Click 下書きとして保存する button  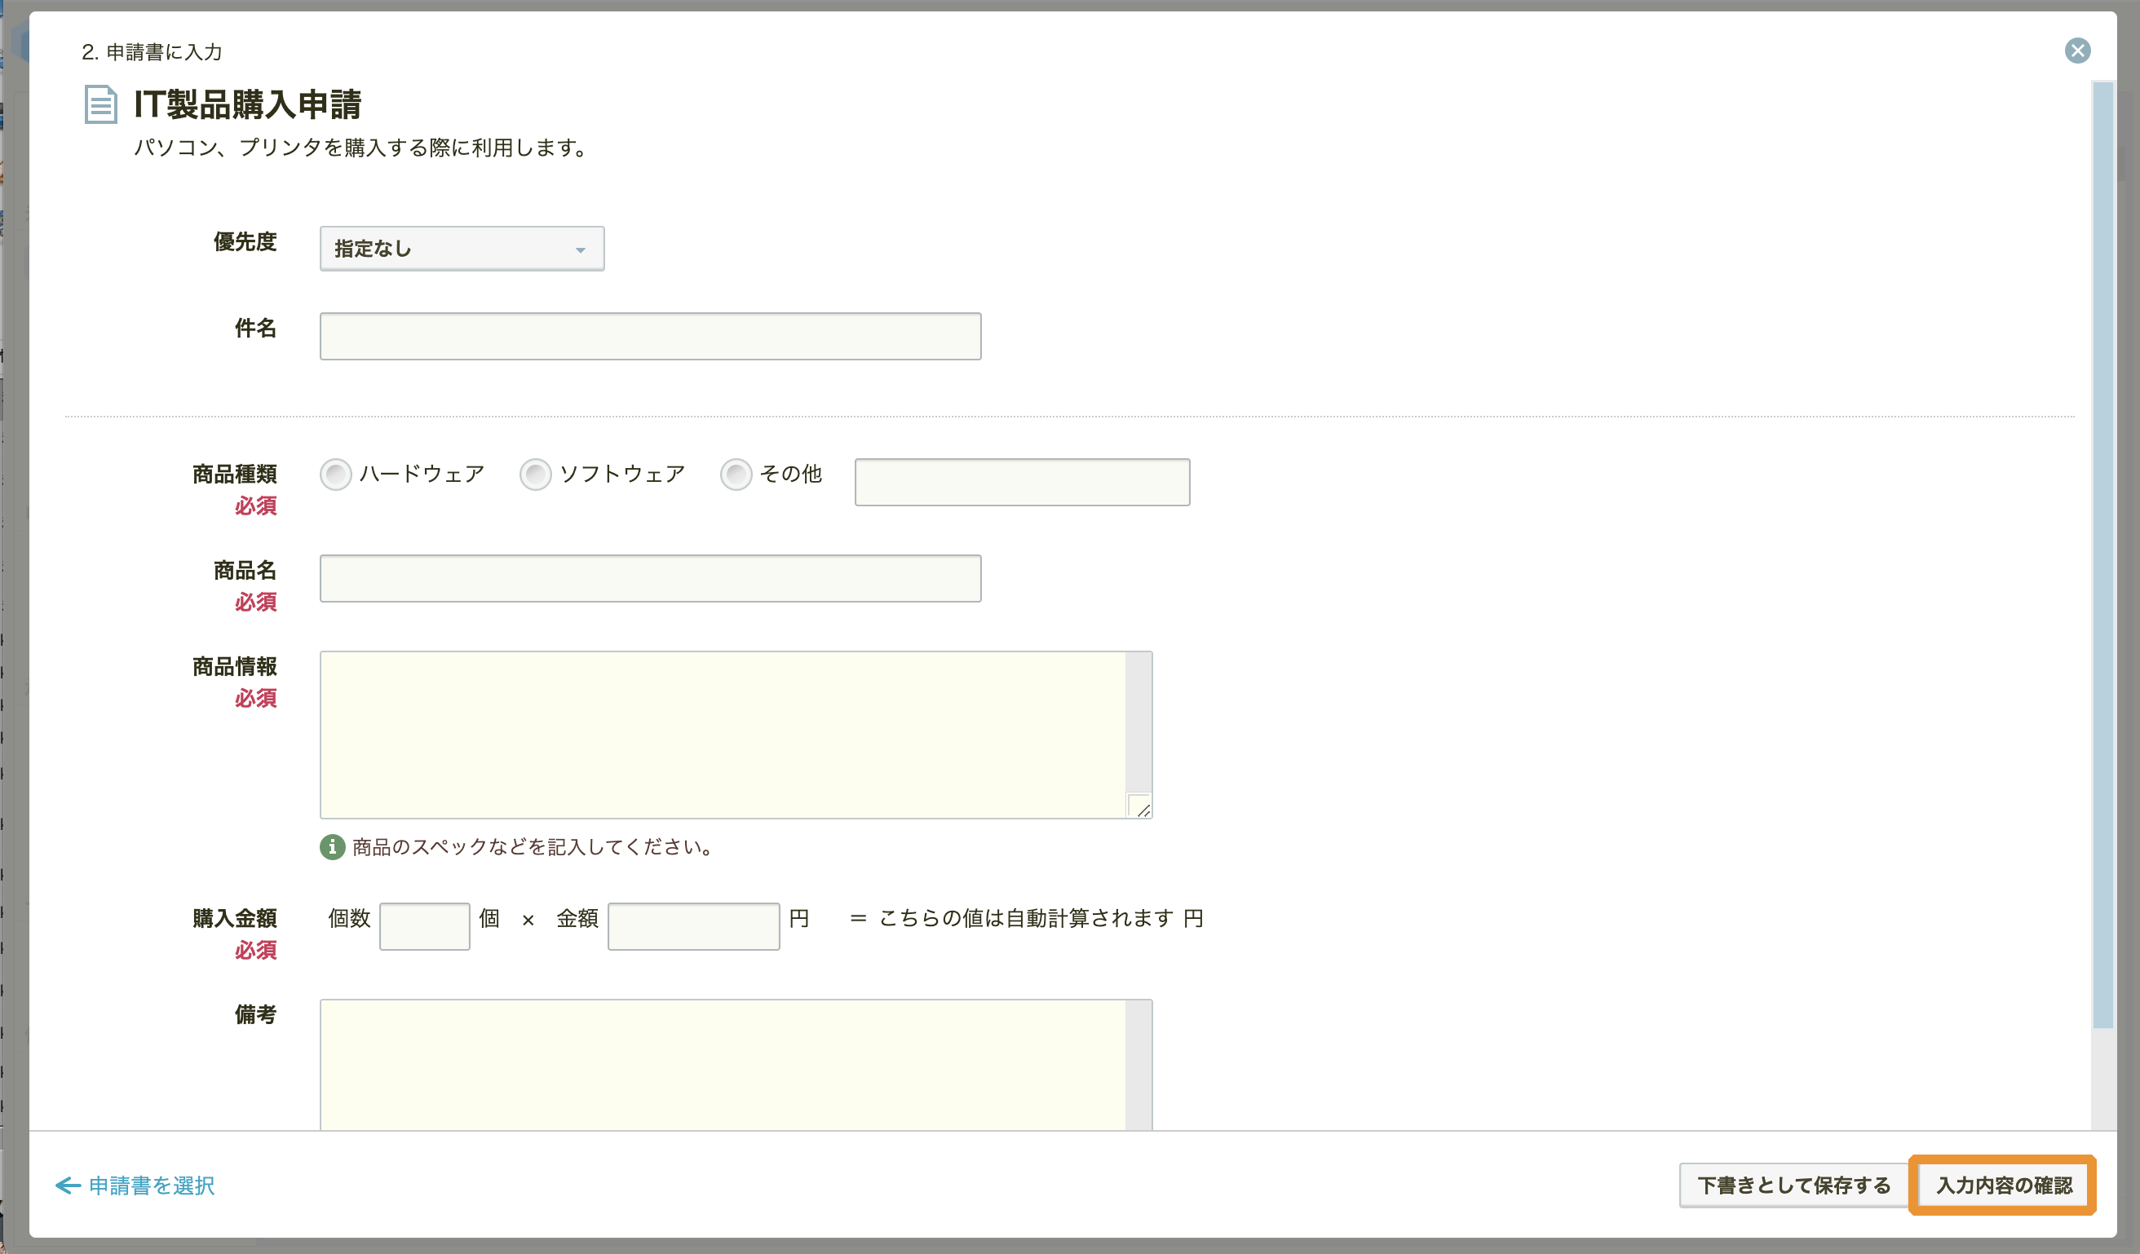(x=1793, y=1186)
